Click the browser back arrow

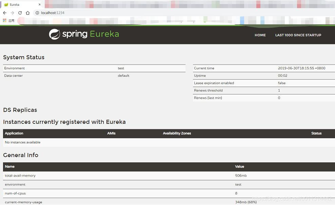tap(5, 13)
